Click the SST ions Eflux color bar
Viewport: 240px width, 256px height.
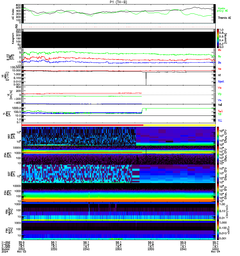tap(218, 136)
